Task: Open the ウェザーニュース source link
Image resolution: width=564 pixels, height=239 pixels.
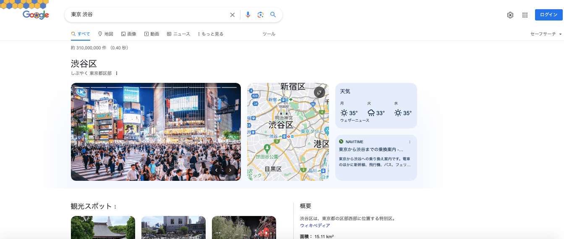Action: 355,121
